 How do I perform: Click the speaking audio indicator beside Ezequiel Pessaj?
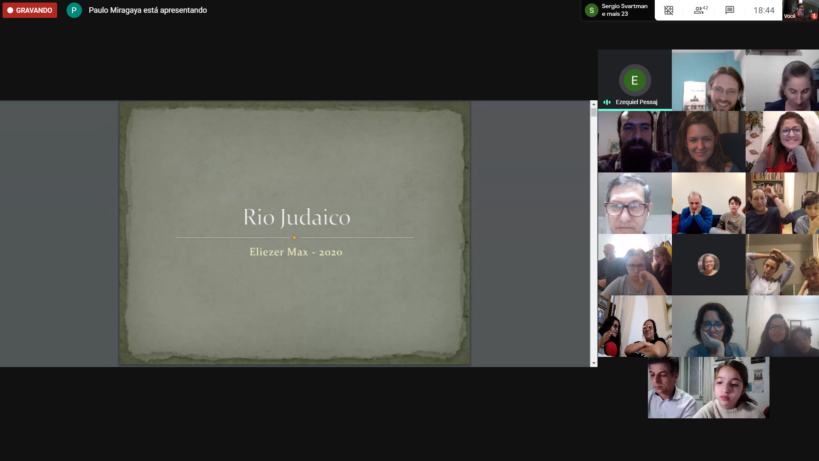[x=607, y=102]
